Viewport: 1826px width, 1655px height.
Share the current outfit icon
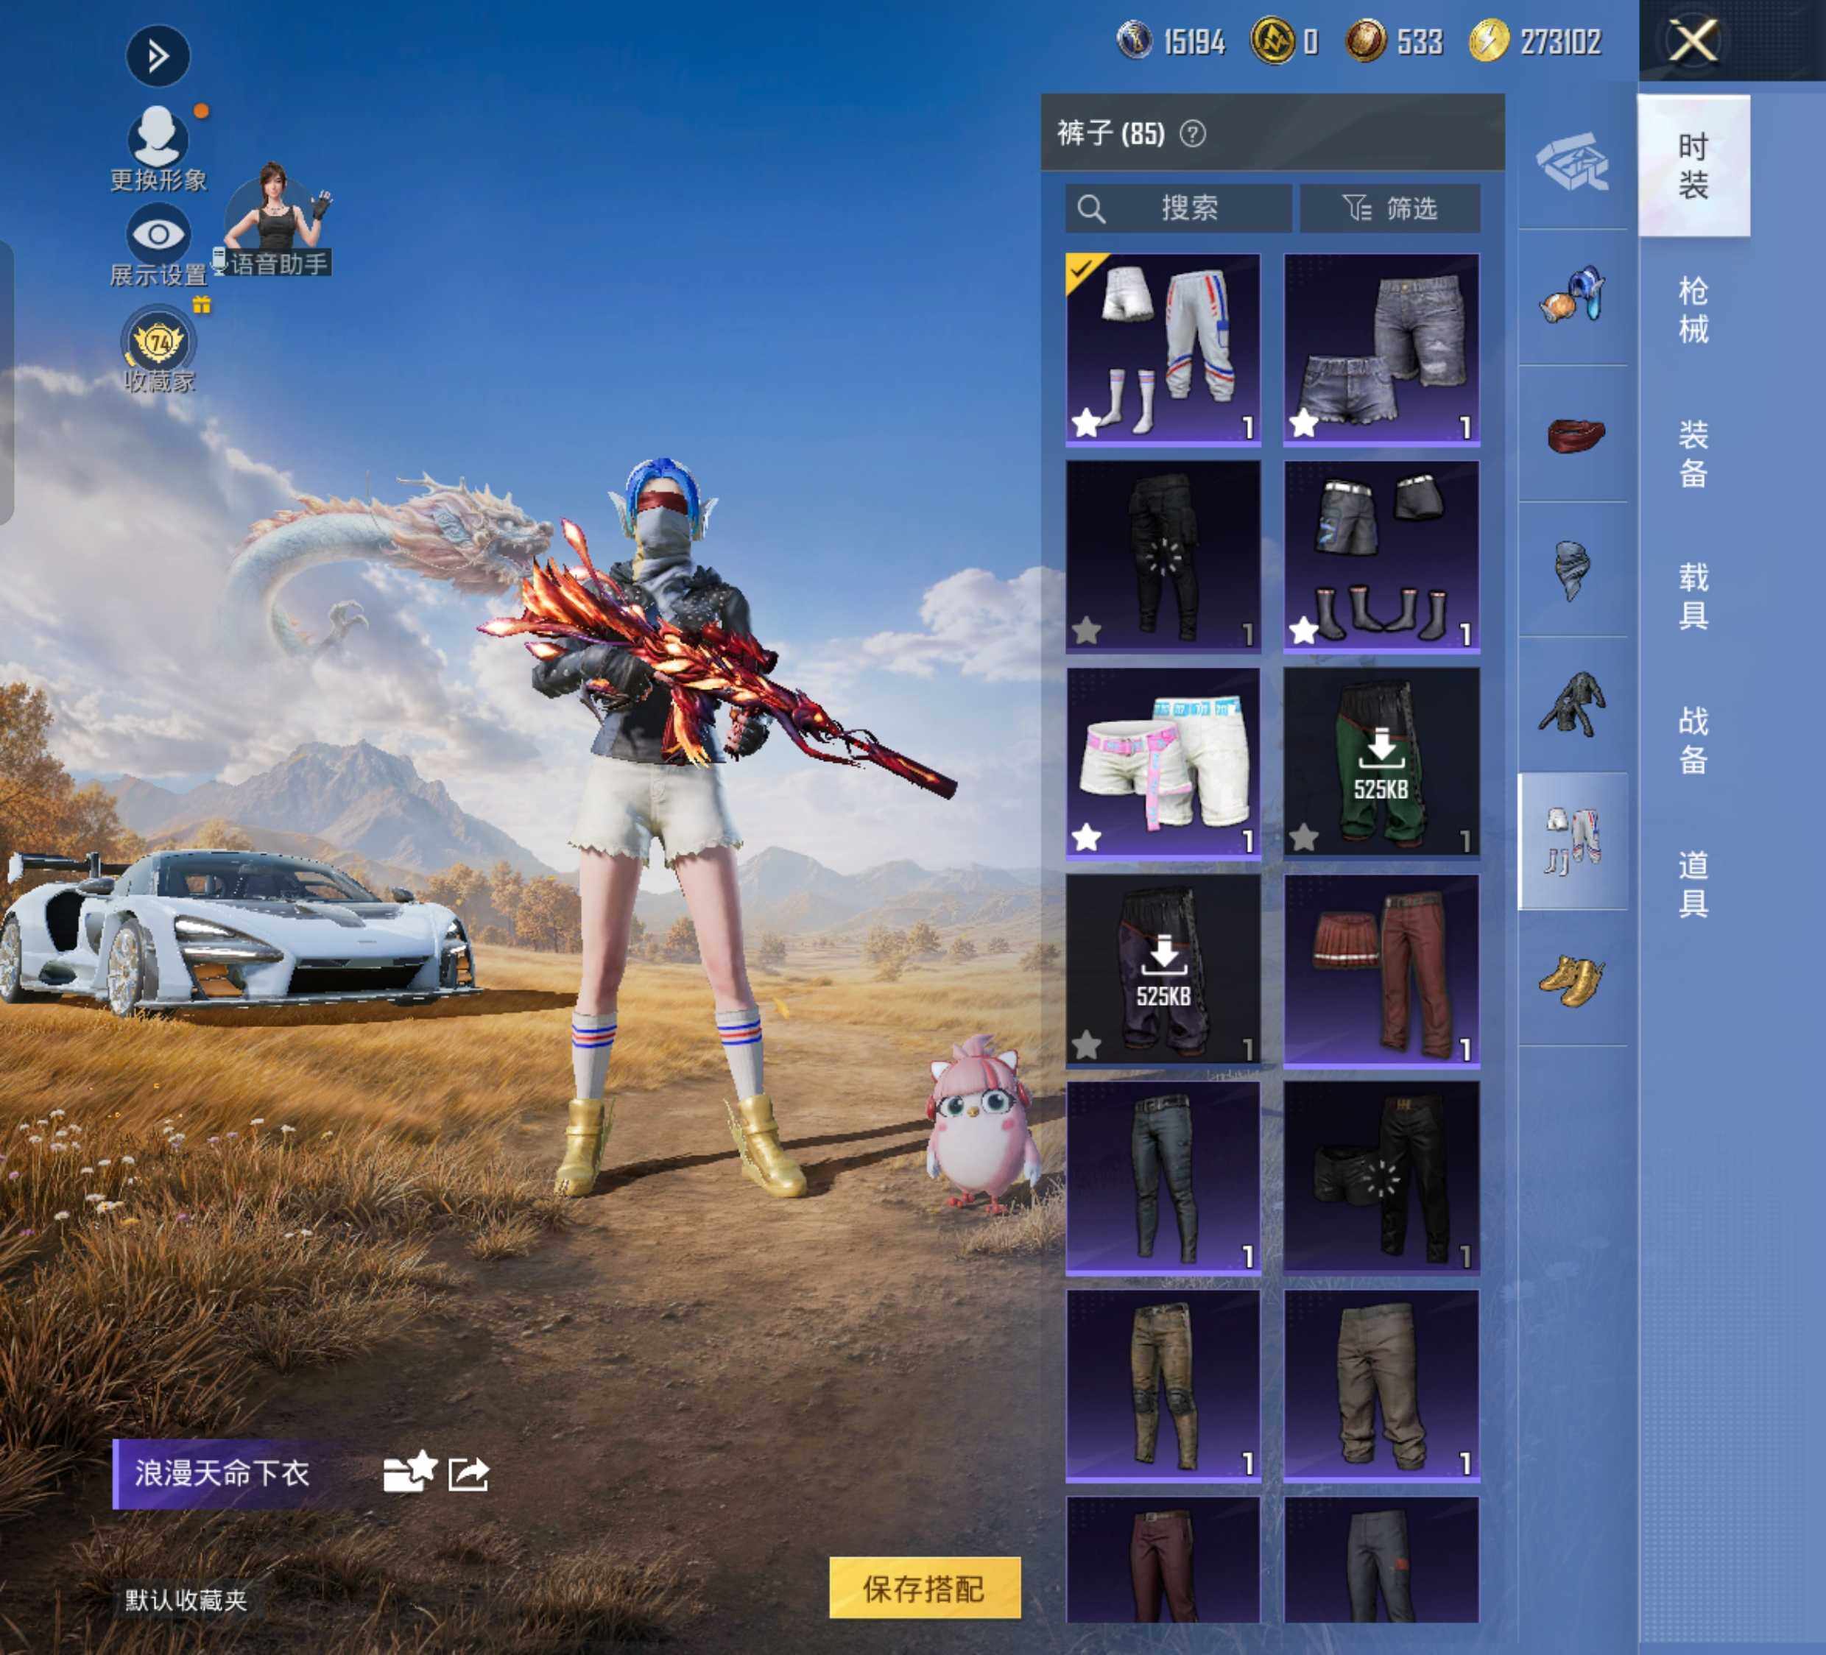[x=469, y=1474]
